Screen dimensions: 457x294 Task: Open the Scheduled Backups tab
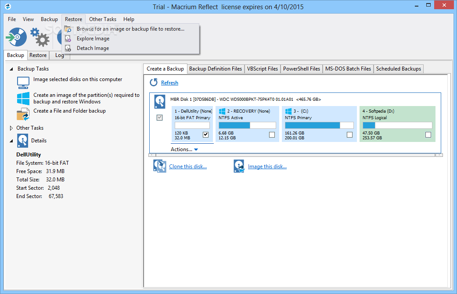pos(399,69)
